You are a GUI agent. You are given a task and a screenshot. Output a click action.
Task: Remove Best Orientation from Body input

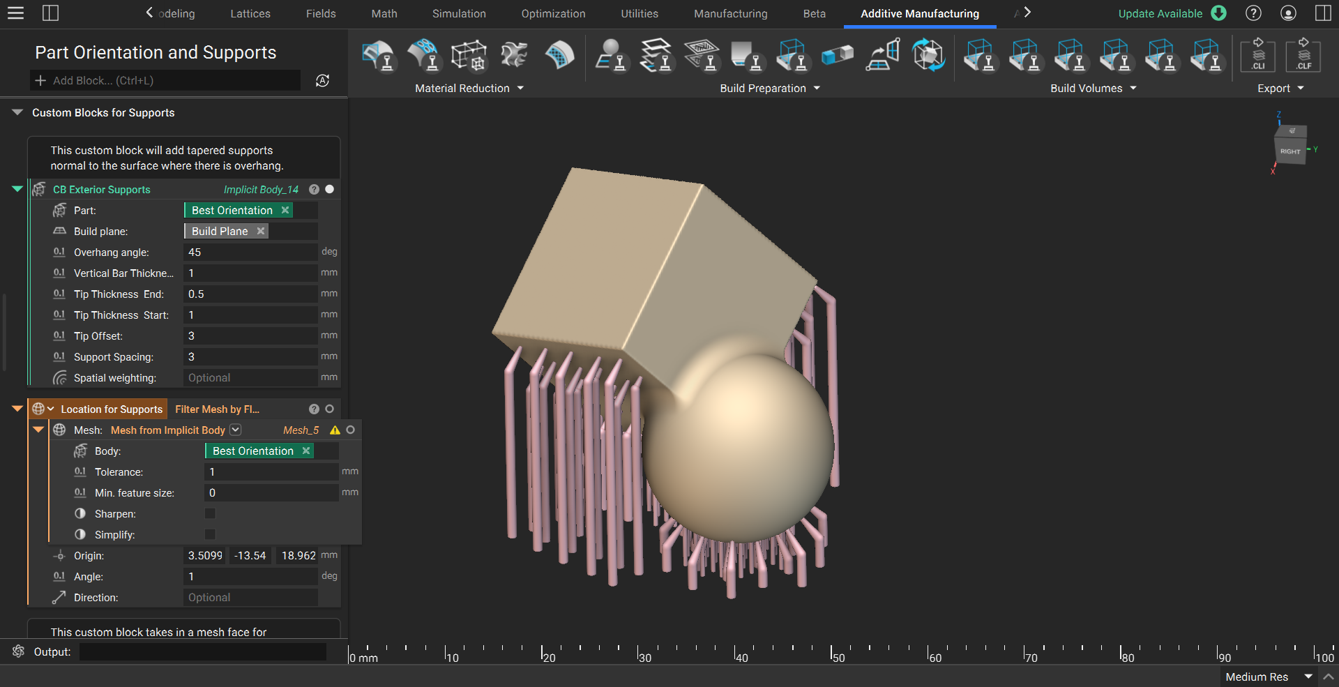coord(306,451)
